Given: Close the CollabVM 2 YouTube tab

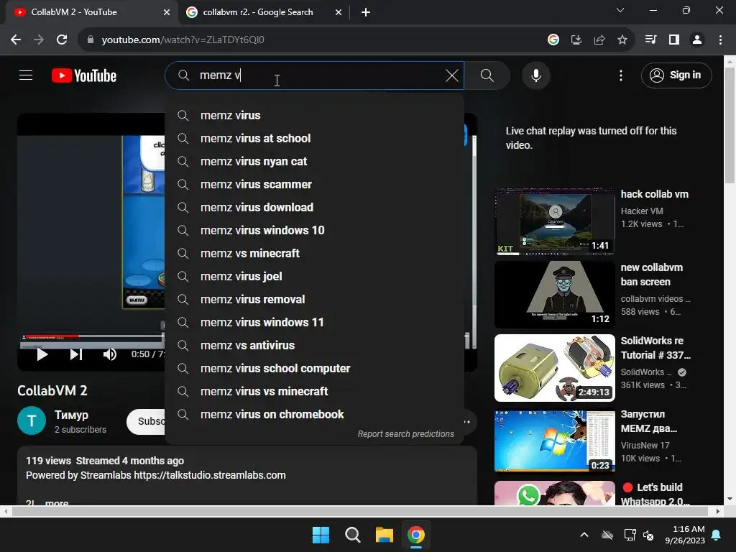Looking at the screenshot, I should pyautogui.click(x=167, y=12).
